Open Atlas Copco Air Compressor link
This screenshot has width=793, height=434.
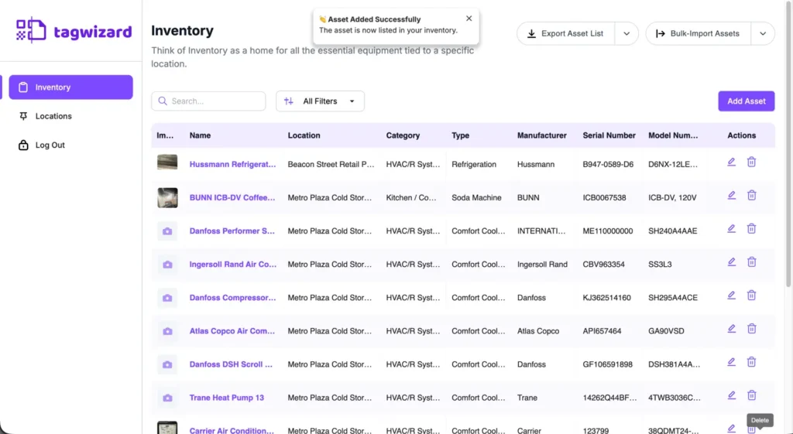(x=232, y=331)
